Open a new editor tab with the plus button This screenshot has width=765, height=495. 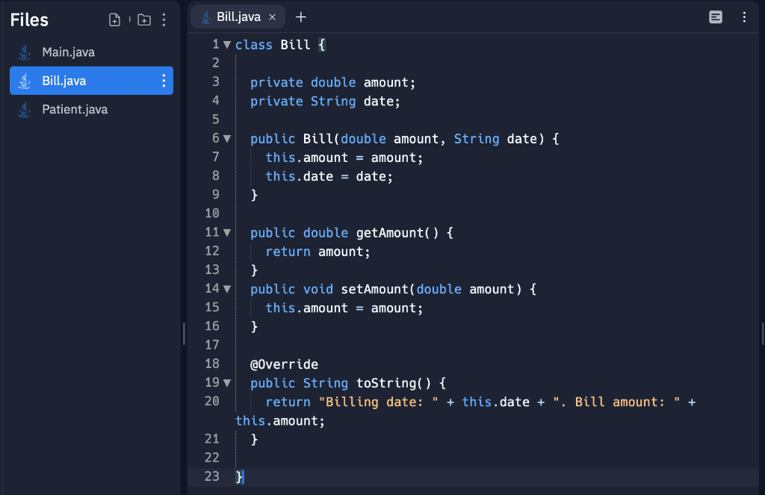pos(301,16)
